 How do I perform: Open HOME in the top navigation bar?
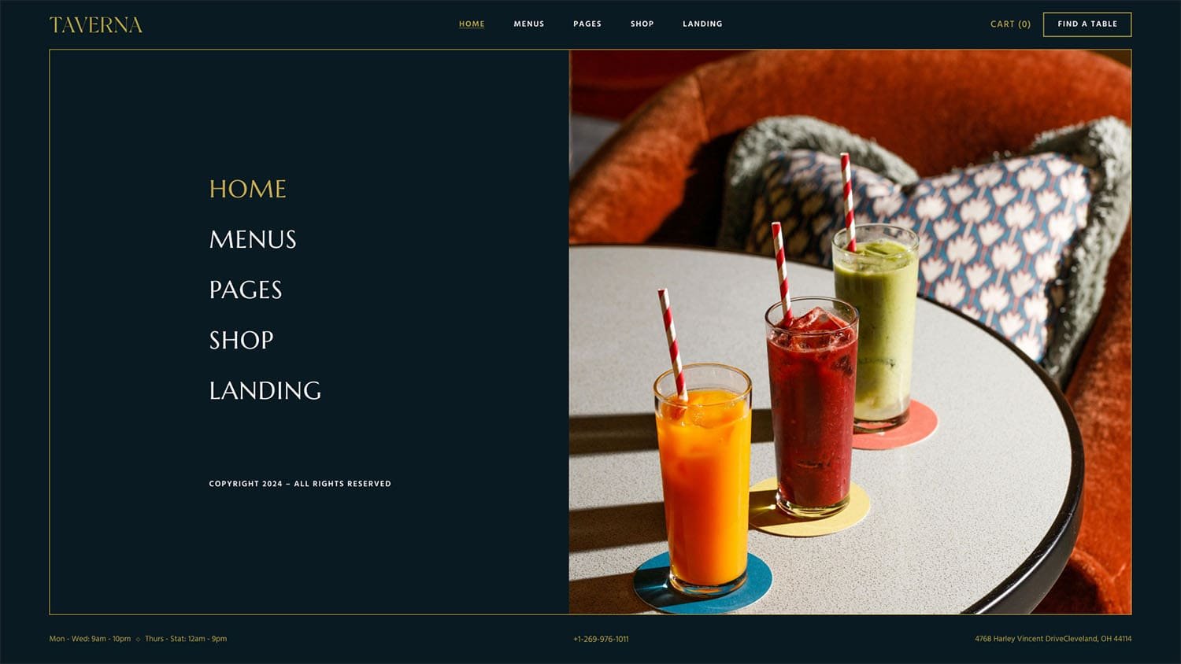coord(472,24)
